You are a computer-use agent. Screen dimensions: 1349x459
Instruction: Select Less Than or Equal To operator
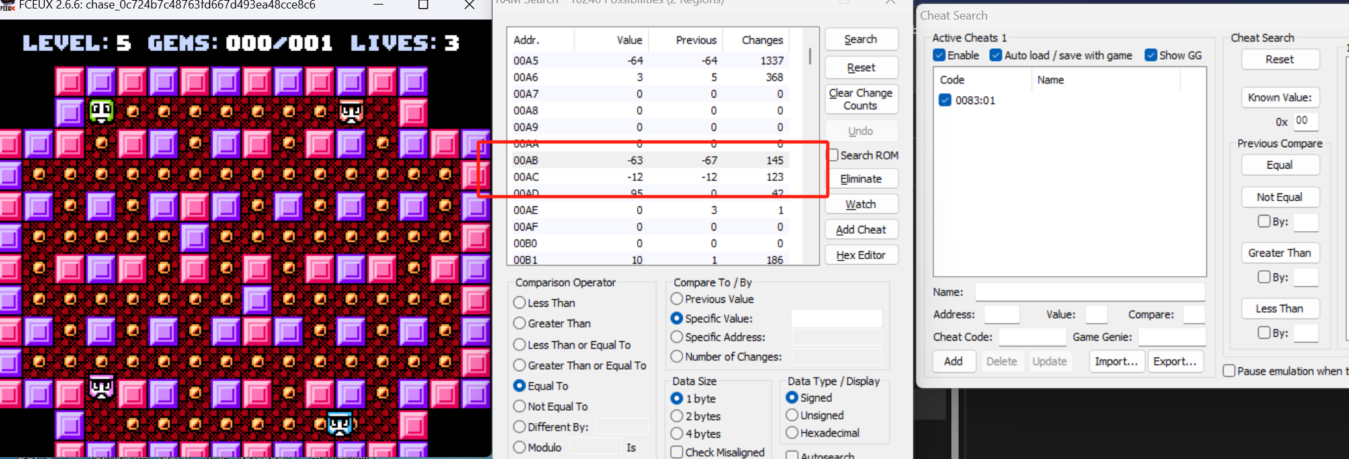coord(519,344)
